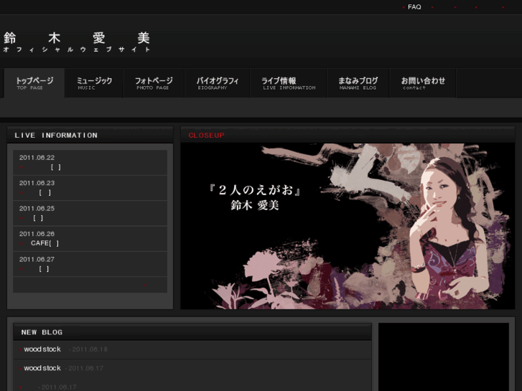Select the 2011.06.27 live entry
The width and height of the screenshot is (522, 391).
[x=90, y=264]
